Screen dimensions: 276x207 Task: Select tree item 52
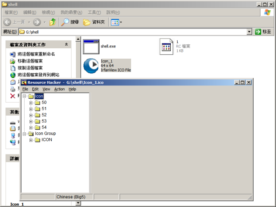point(44,115)
